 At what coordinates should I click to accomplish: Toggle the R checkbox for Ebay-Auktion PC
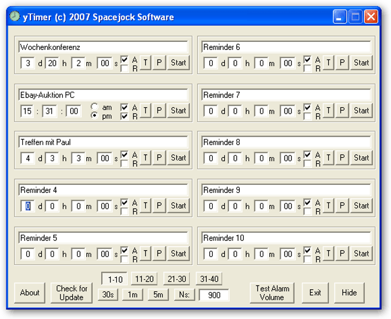coord(124,116)
